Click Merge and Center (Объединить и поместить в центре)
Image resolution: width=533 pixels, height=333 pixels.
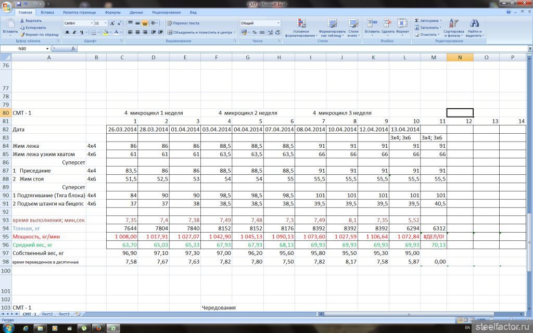pyautogui.click(x=200, y=32)
